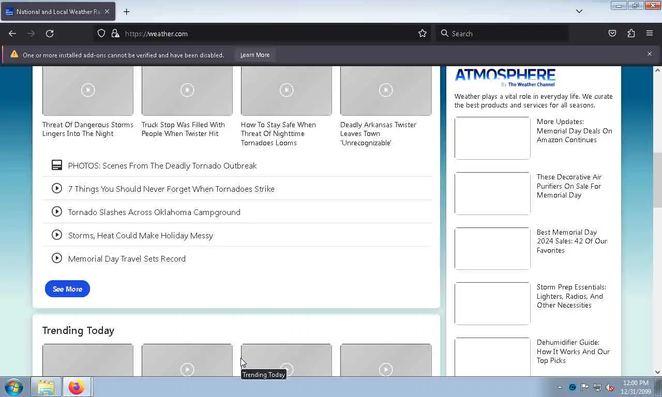Open the Windows Start menu
Viewport: 662px width, 397px height.
(x=14, y=387)
